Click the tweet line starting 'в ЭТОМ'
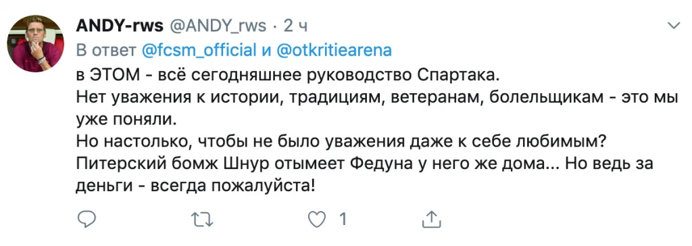Screen dimensions: 692x246 point(287,74)
